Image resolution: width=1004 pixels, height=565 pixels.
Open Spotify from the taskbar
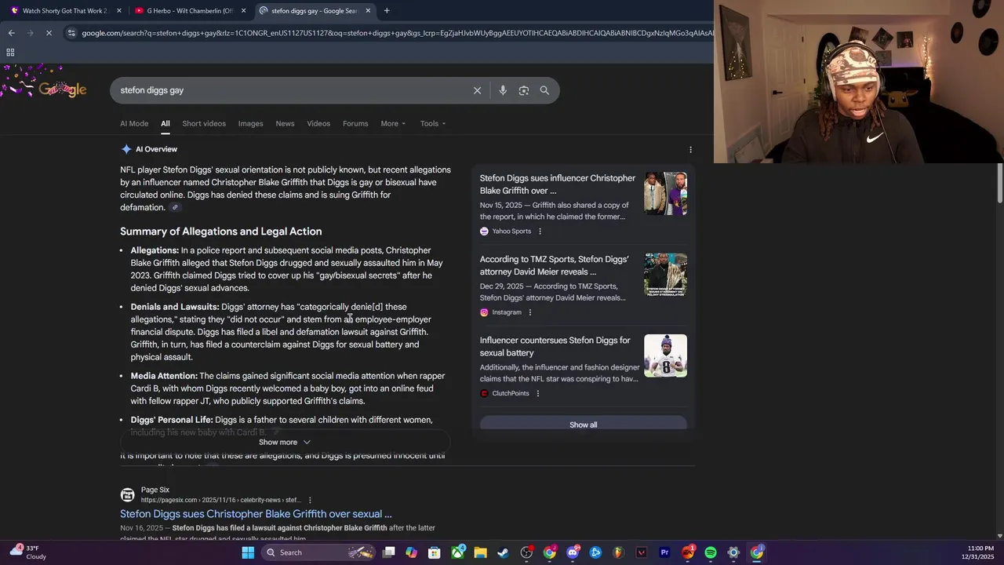click(711, 552)
